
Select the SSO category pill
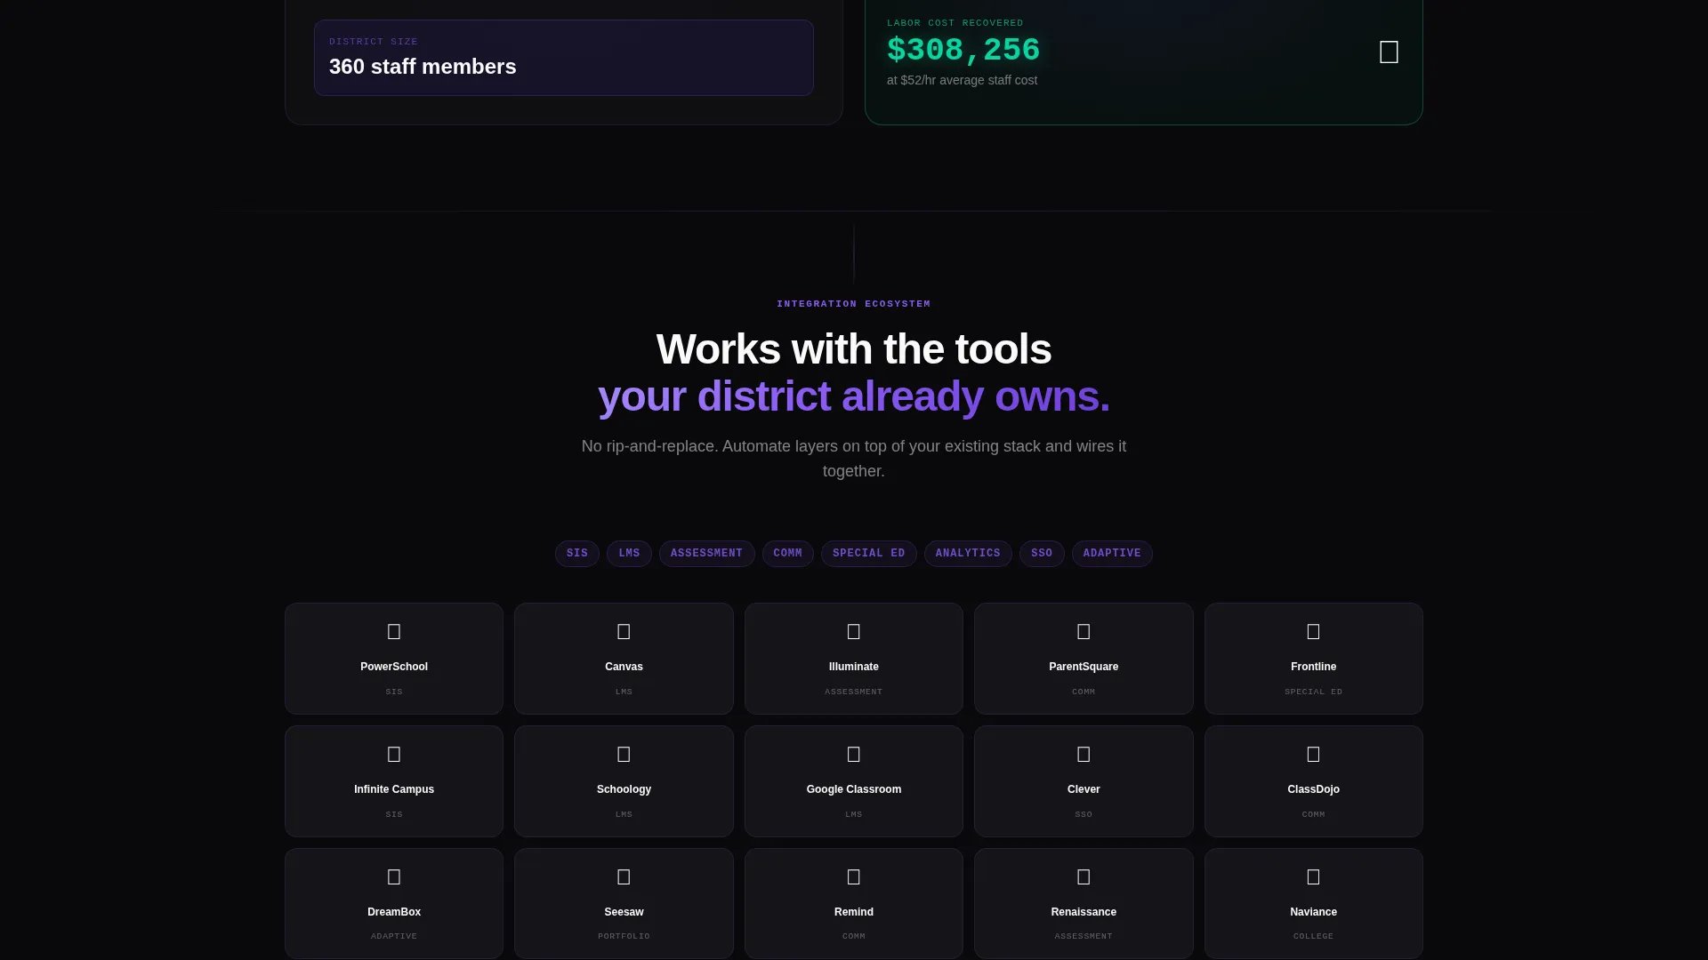tap(1042, 554)
